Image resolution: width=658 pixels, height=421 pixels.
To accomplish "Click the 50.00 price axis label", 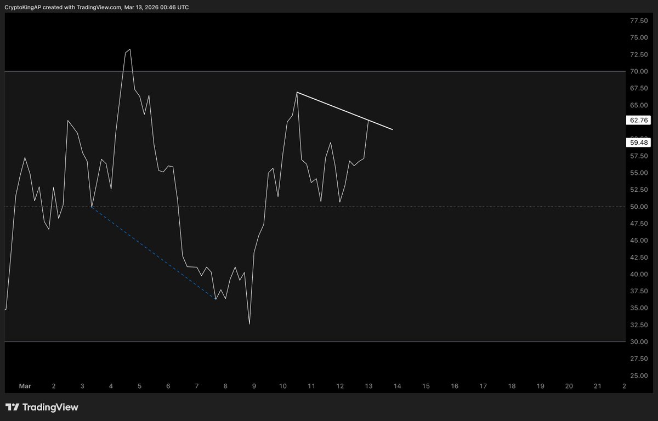I will 639,207.
